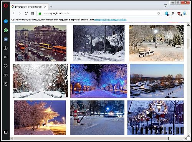Minimize the Opera window
The image size is (192, 142).
[x=173, y=3]
